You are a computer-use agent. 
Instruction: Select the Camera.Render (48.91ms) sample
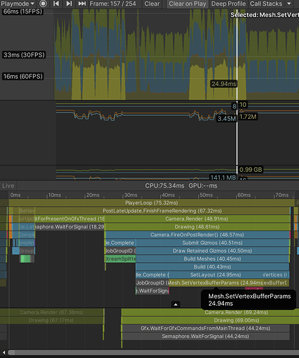point(197,218)
